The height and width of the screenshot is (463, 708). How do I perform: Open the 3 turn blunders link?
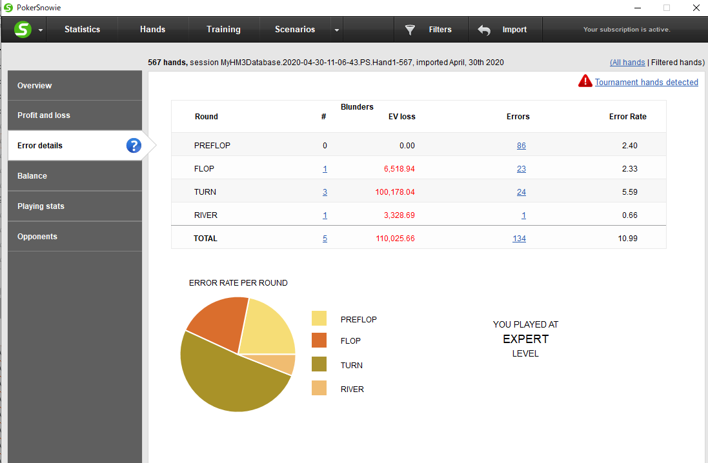coord(325,192)
